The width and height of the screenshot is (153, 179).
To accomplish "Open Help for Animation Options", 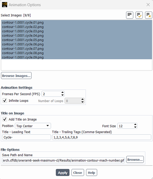I will (92, 173).
